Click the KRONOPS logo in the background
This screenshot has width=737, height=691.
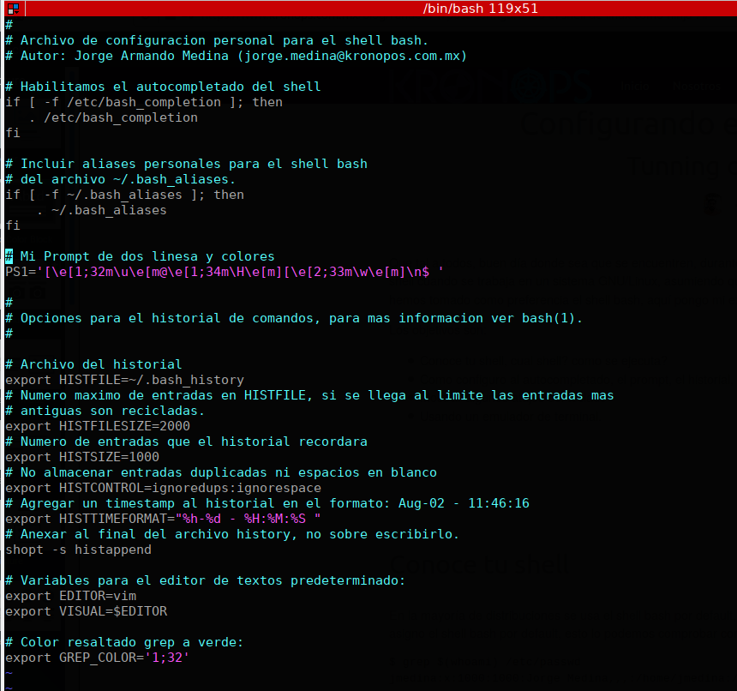(x=488, y=88)
